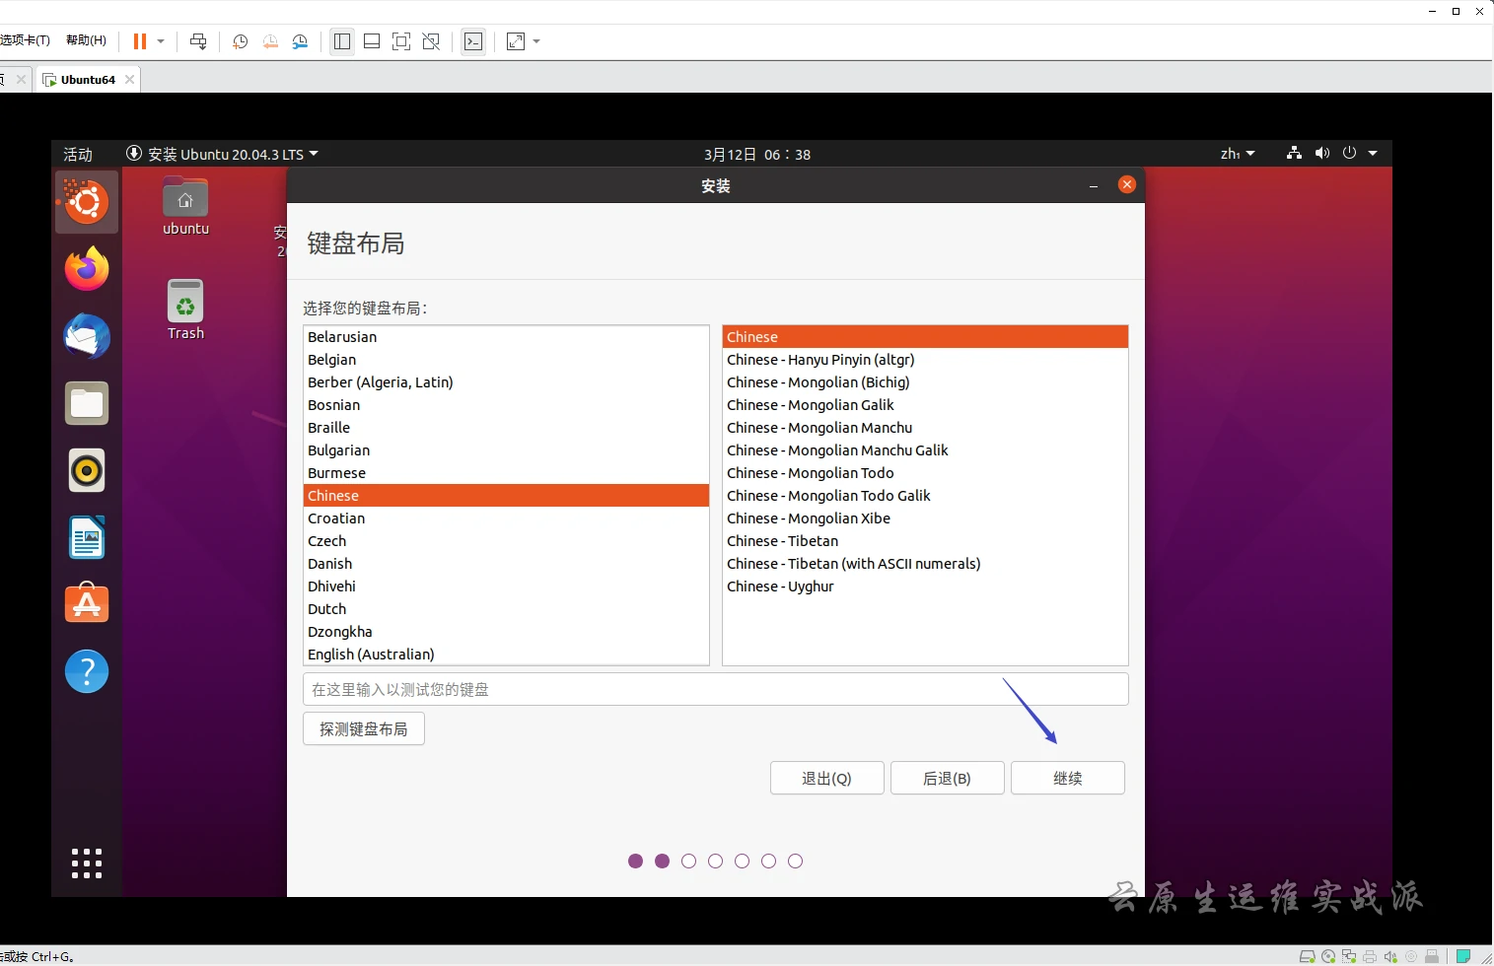1494x966 pixels.
Task: Select Belgian keyboard layout
Action: point(506,360)
